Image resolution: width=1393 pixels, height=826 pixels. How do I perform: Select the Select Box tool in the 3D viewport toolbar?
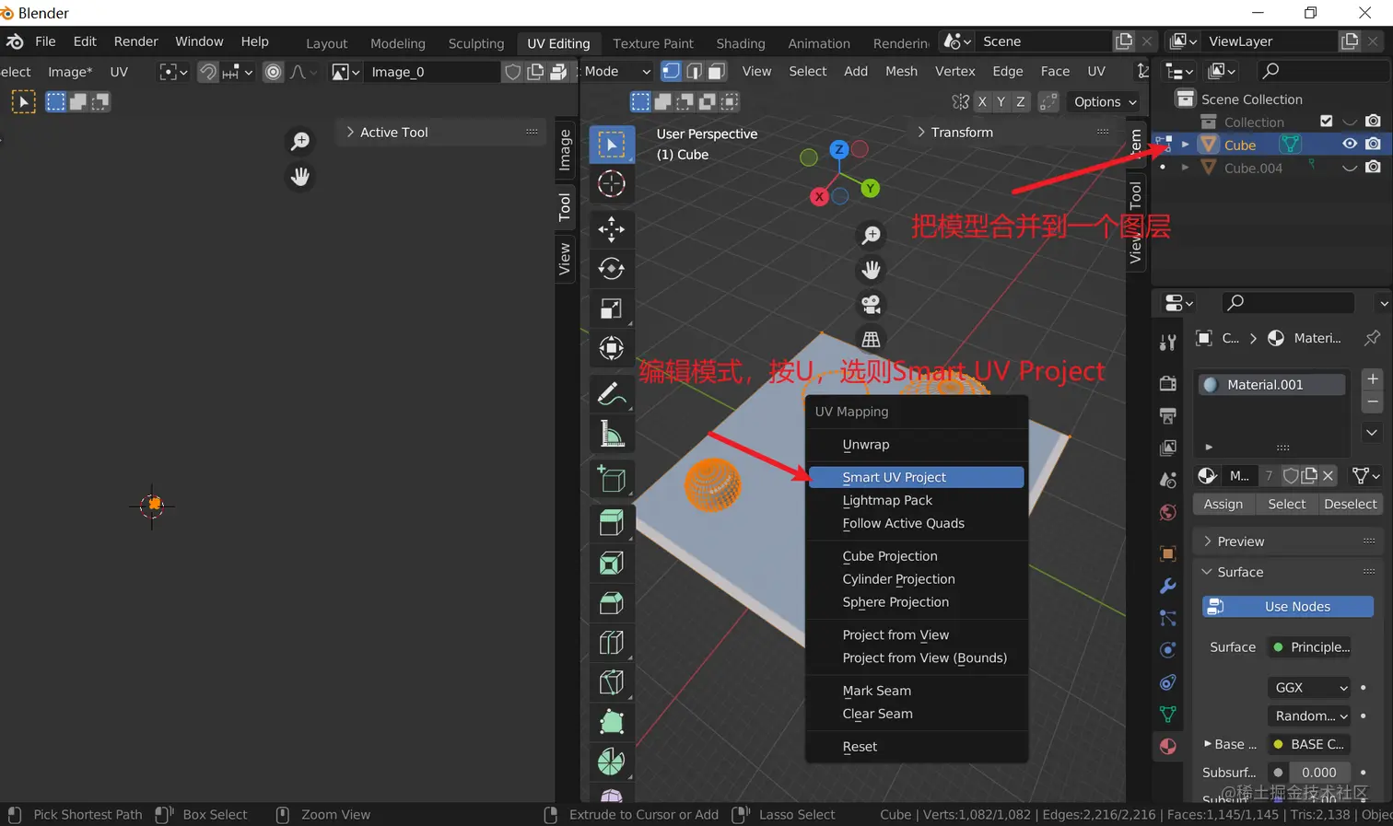point(612,145)
